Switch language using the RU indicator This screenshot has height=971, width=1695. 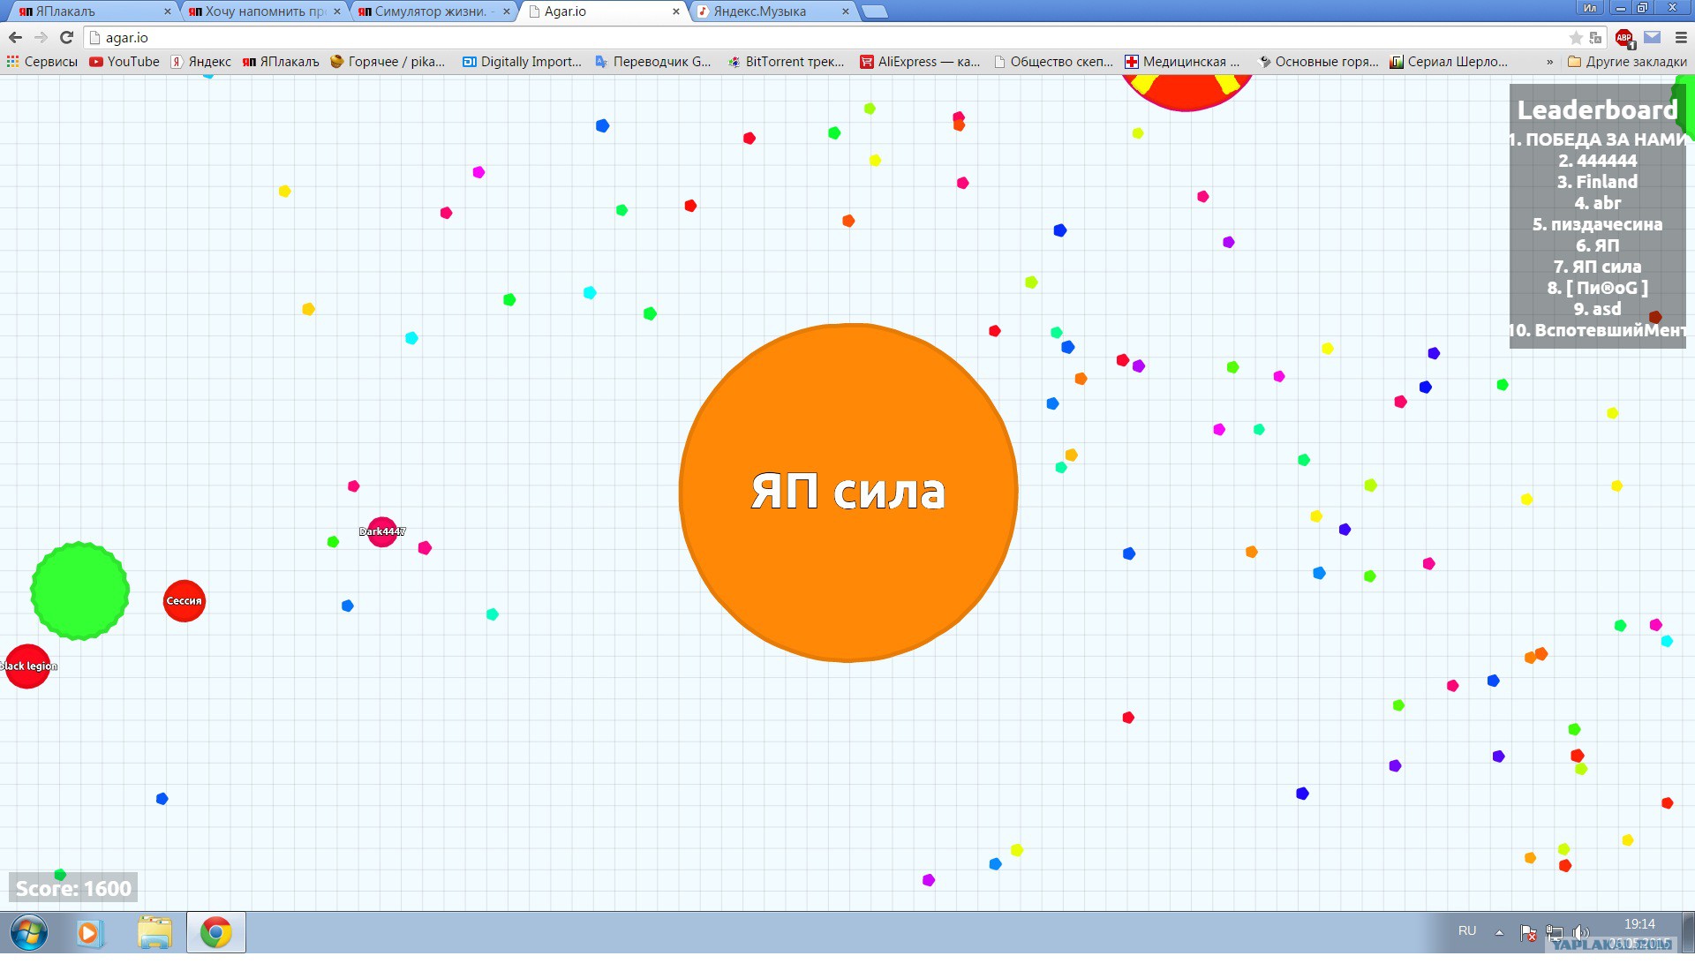[1467, 931]
